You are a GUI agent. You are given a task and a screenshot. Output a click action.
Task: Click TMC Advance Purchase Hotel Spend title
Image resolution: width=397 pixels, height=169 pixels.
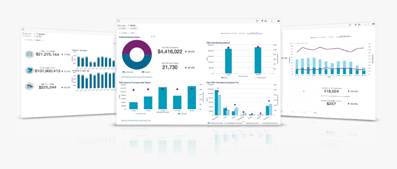point(135,82)
